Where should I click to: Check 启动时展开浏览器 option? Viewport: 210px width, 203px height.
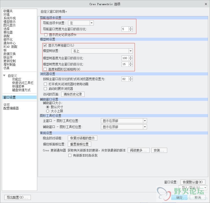point(45,89)
